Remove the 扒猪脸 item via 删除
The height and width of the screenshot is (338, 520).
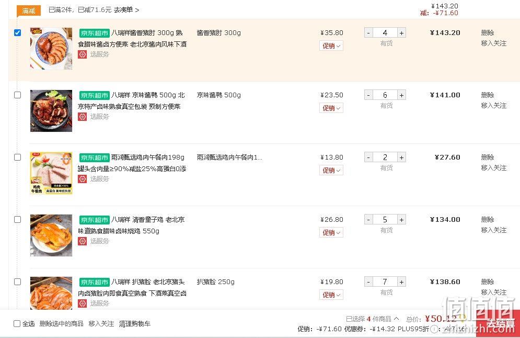coord(488,281)
